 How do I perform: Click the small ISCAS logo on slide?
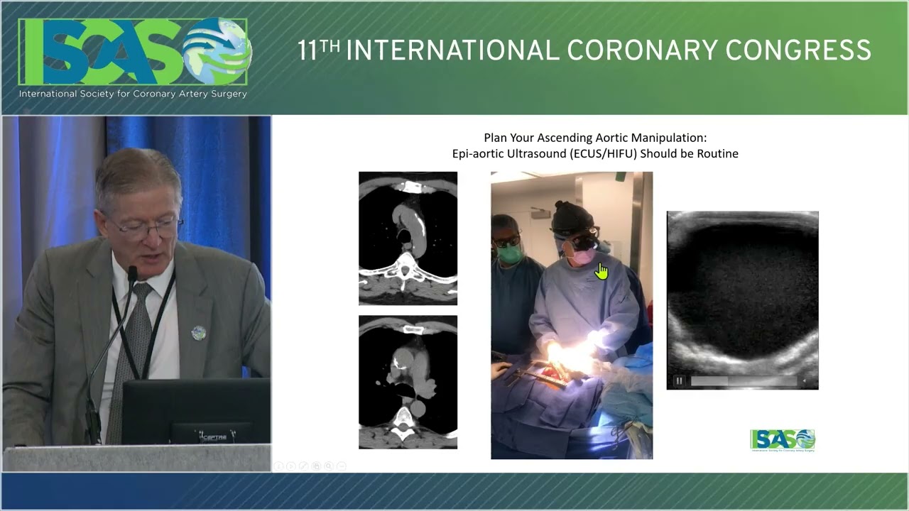point(783,440)
